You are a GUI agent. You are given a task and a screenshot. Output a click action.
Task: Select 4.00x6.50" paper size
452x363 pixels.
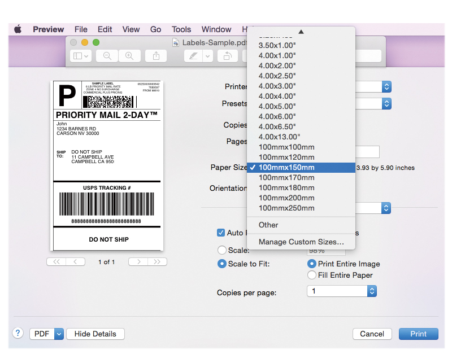point(301,127)
